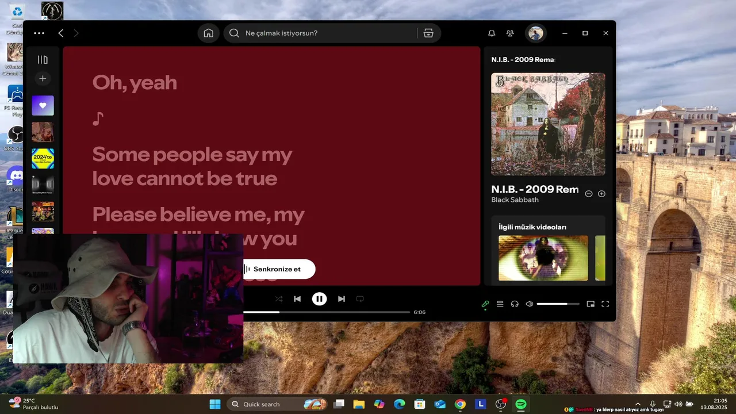
Task: Click lyric line 'Oh, yeah'
Action: 135,83
